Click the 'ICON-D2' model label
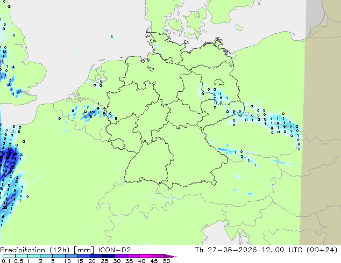The image size is (341, 263). (x=115, y=250)
